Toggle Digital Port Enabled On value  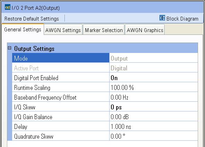153,78
